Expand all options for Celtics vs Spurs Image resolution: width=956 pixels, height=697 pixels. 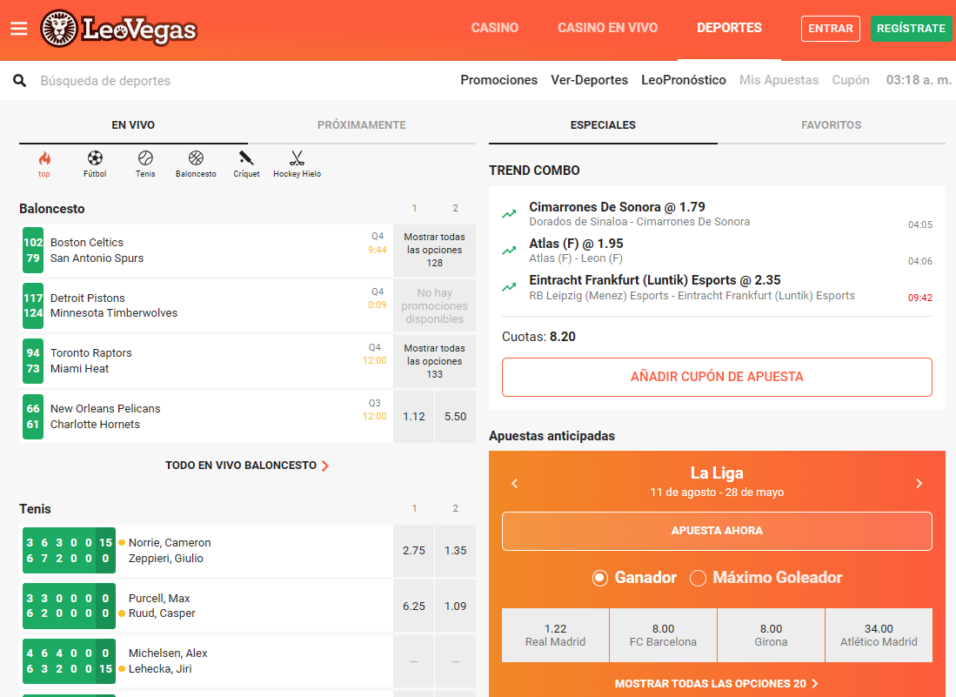coord(435,250)
